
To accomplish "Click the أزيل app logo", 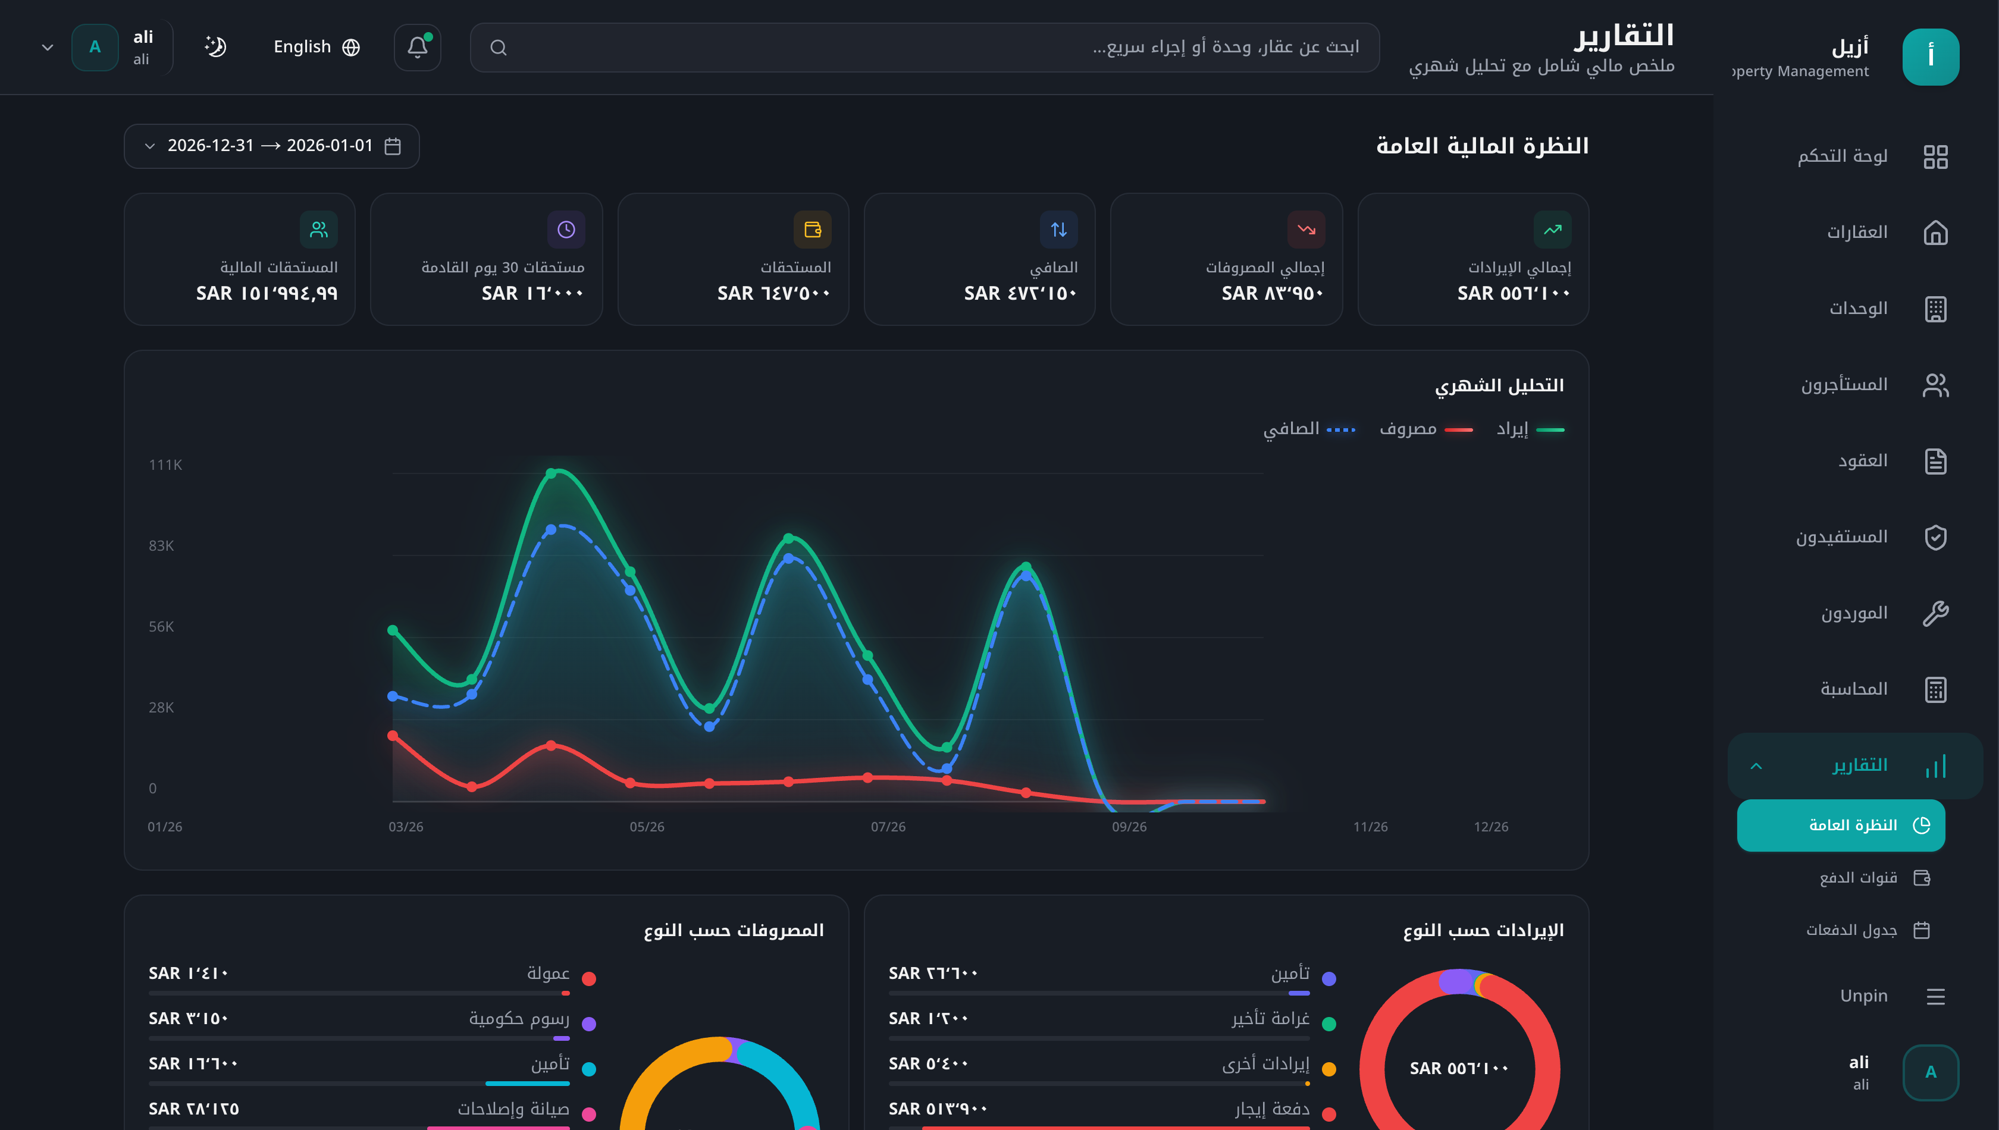I will click(x=1931, y=56).
